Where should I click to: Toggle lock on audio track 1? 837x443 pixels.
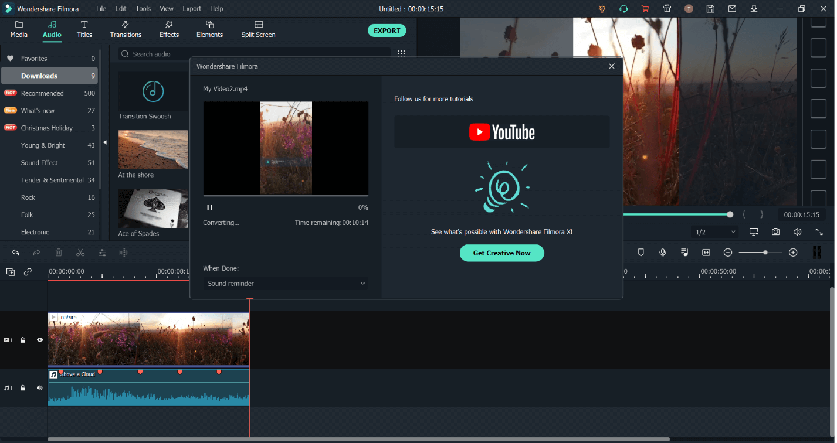pyautogui.click(x=23, y=388)
